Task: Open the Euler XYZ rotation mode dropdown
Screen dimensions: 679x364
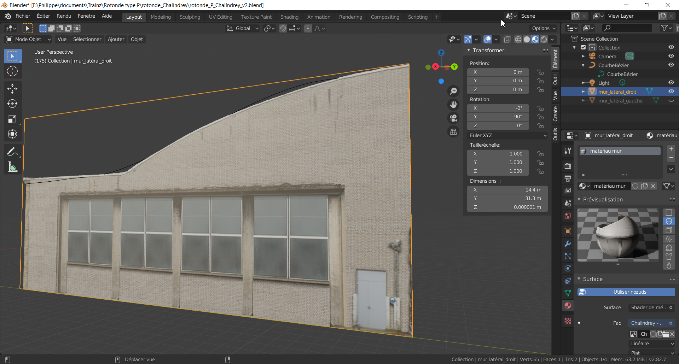Action: pos(507,135)
